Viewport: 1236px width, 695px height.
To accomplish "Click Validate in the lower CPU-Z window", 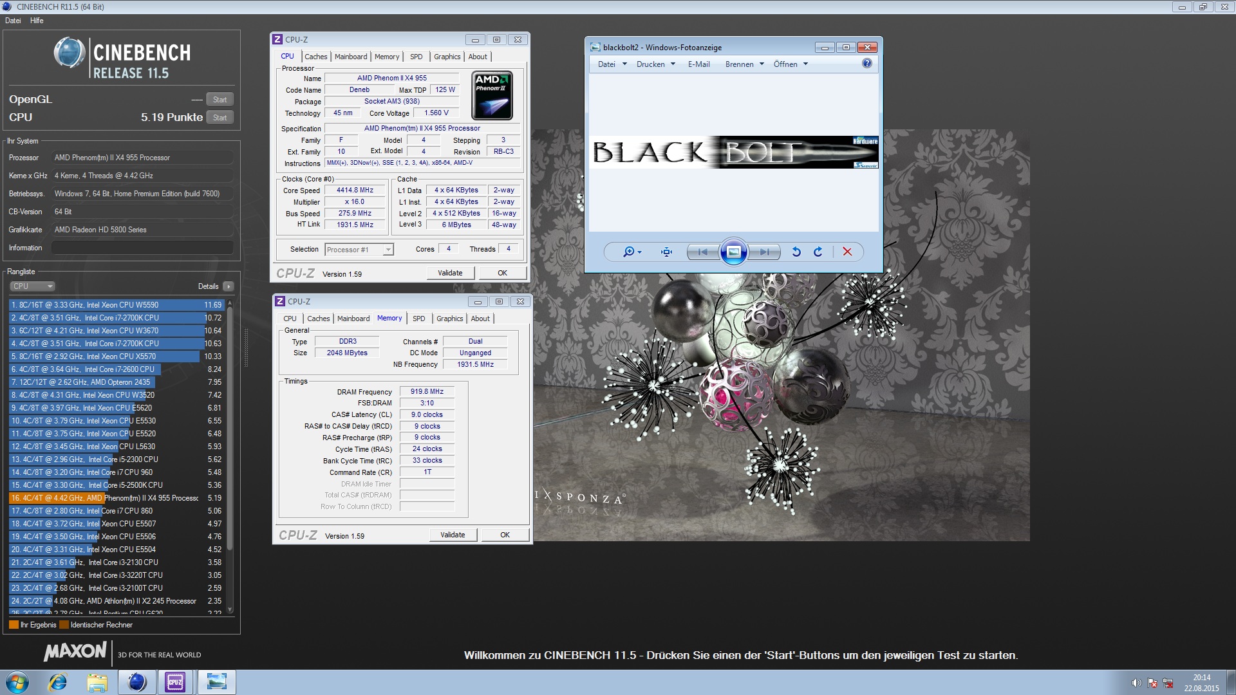I will [453, 535].
